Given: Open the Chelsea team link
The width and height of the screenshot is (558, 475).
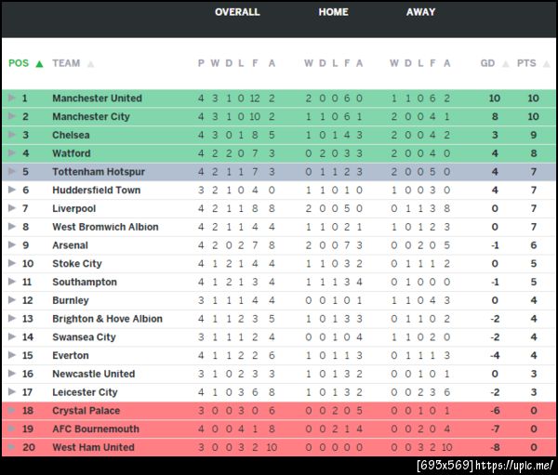Looking at the screenshot, I should point(71,135).
